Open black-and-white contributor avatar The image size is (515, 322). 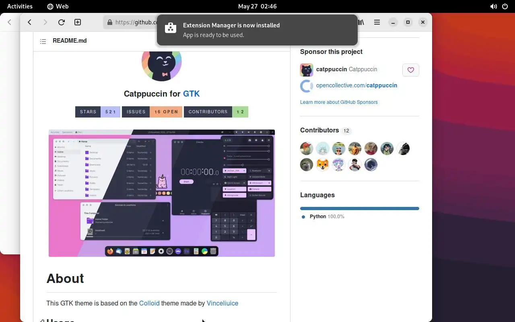point(403,149)
